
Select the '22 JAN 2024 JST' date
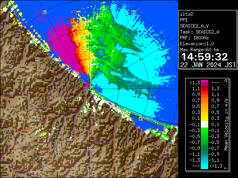[x=208, y=65]
